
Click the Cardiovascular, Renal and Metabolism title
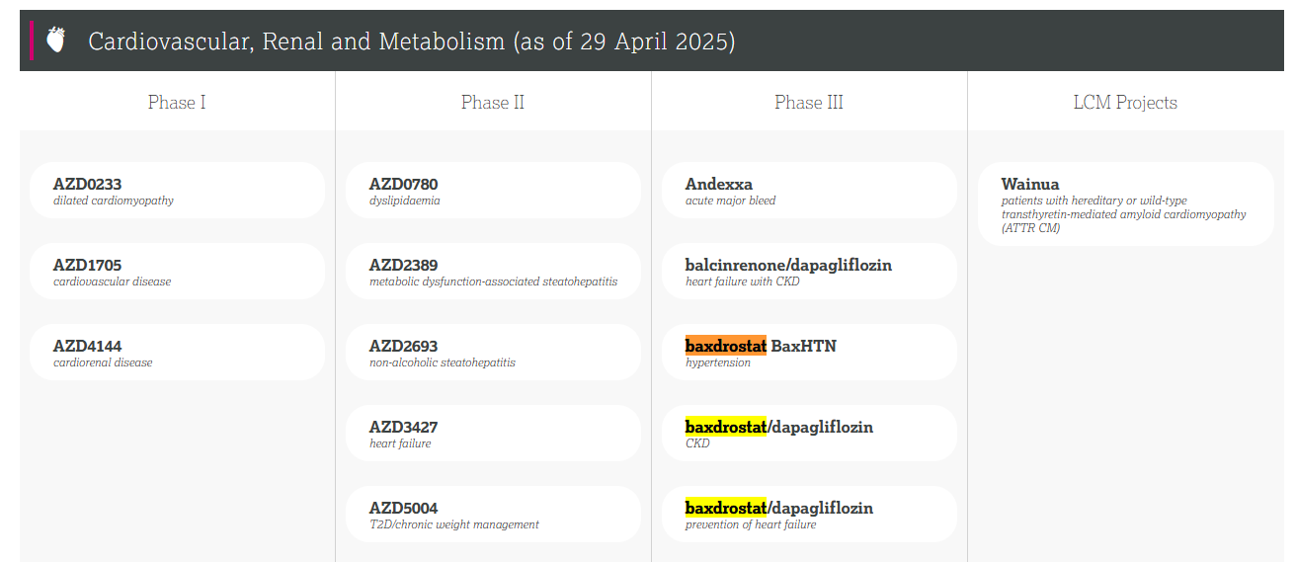pos(412,41)
